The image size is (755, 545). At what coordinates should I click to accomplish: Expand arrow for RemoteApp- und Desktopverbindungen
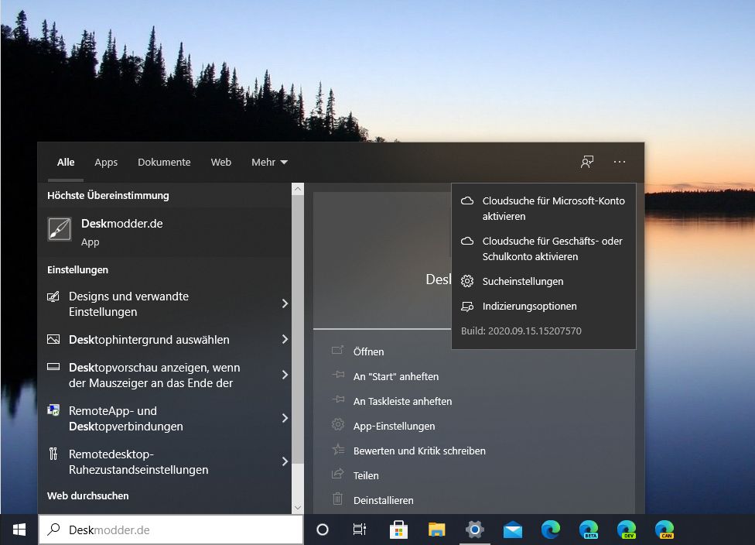click(285, 418)
